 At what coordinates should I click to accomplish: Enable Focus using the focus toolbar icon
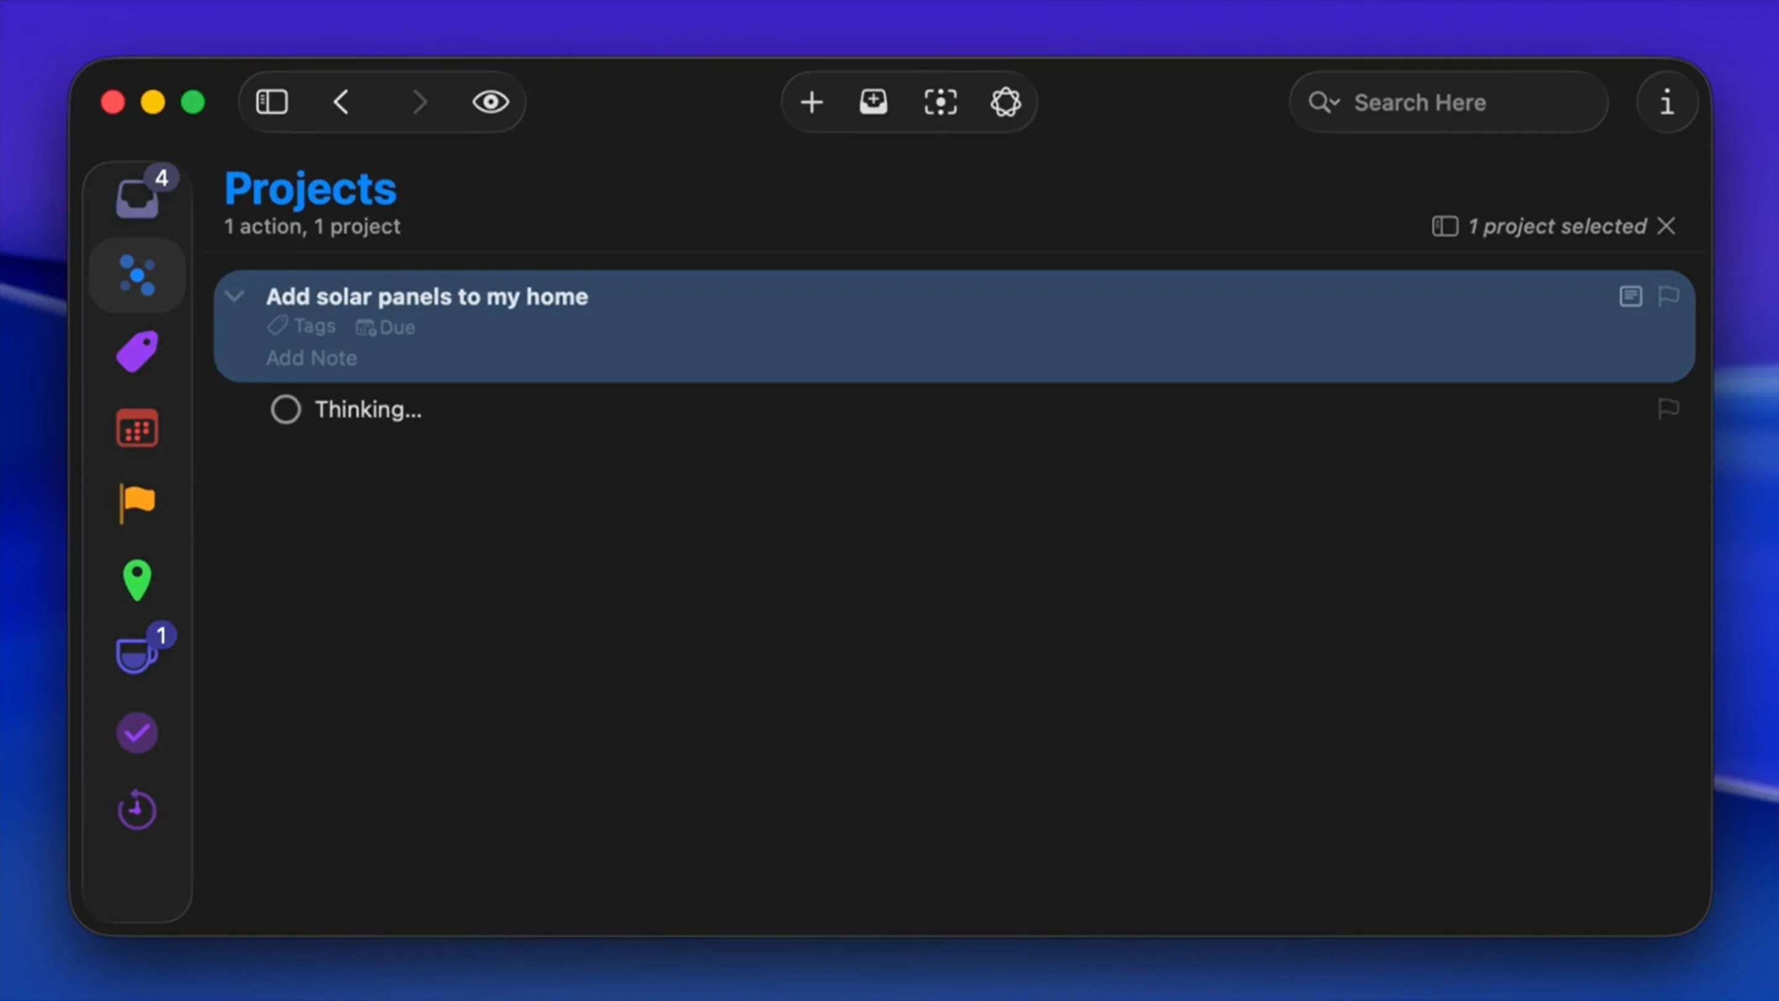pos(940,101)
